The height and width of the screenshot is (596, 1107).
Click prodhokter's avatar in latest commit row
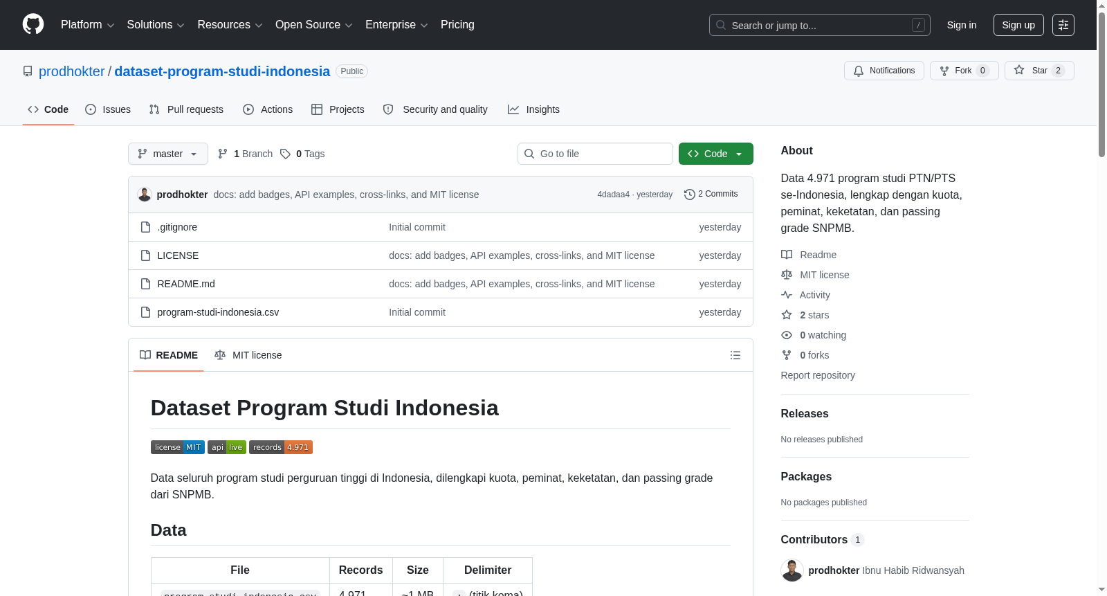145,195
